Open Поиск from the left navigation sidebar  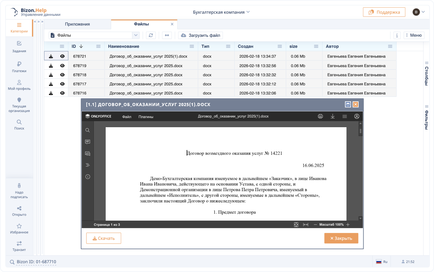click(19, 125)
